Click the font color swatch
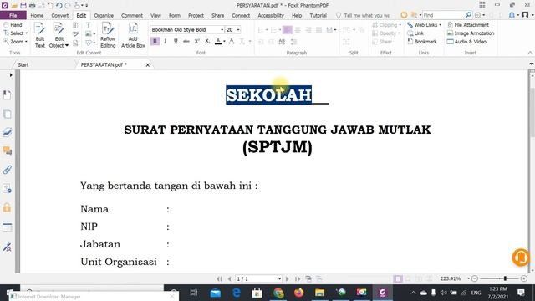The height and width of the screenshot is (301, 535). tap(218, 41)
